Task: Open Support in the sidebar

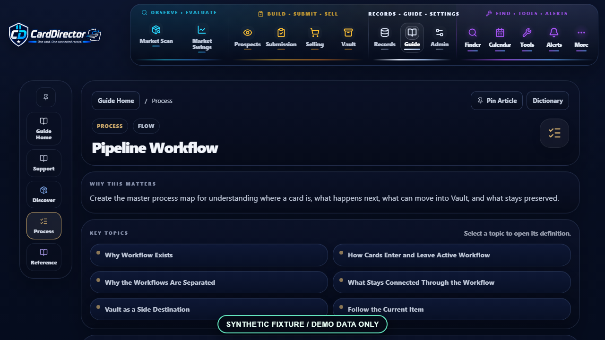Action: (x=44, y=163)
